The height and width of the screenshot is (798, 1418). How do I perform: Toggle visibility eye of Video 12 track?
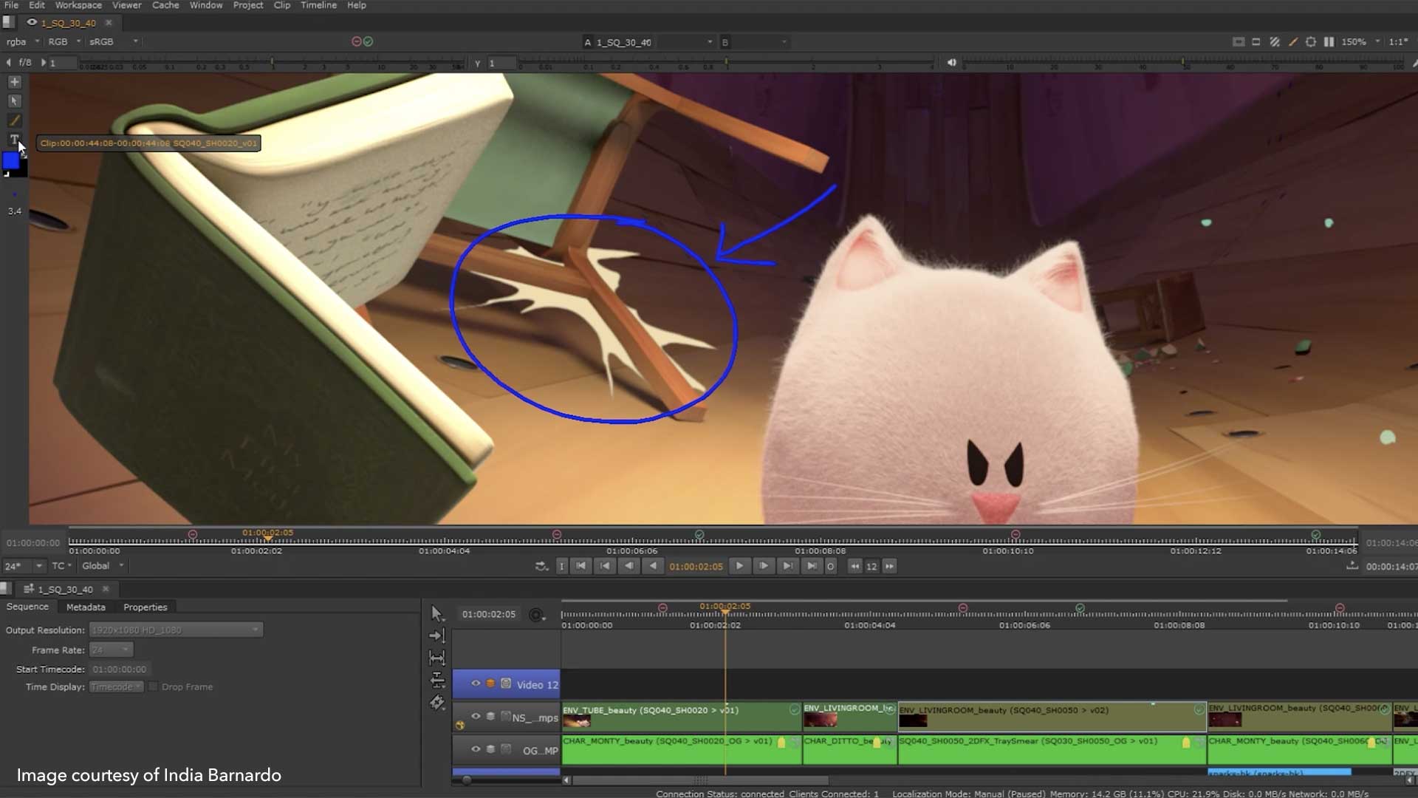pyautogui.click(x=476, y=683)
